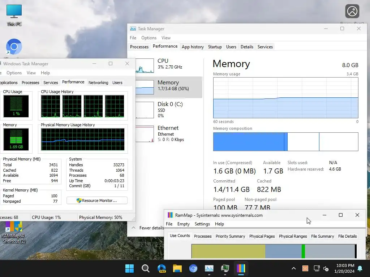Viewport: 370px width, 277px height.
Task: Show hidden tray icons chevron
Action: click(x=294, y=268)
